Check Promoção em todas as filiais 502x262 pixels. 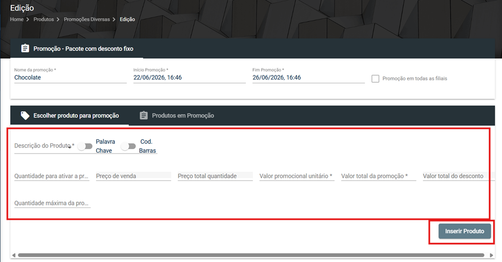tap(375, 79)
